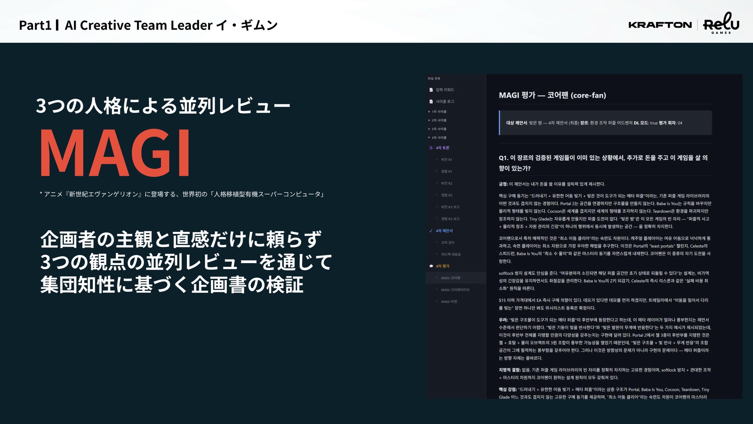Open the 경험 R1 file
Screen dimensions: 753x424
pyautogui.click(x=446, y=172)
